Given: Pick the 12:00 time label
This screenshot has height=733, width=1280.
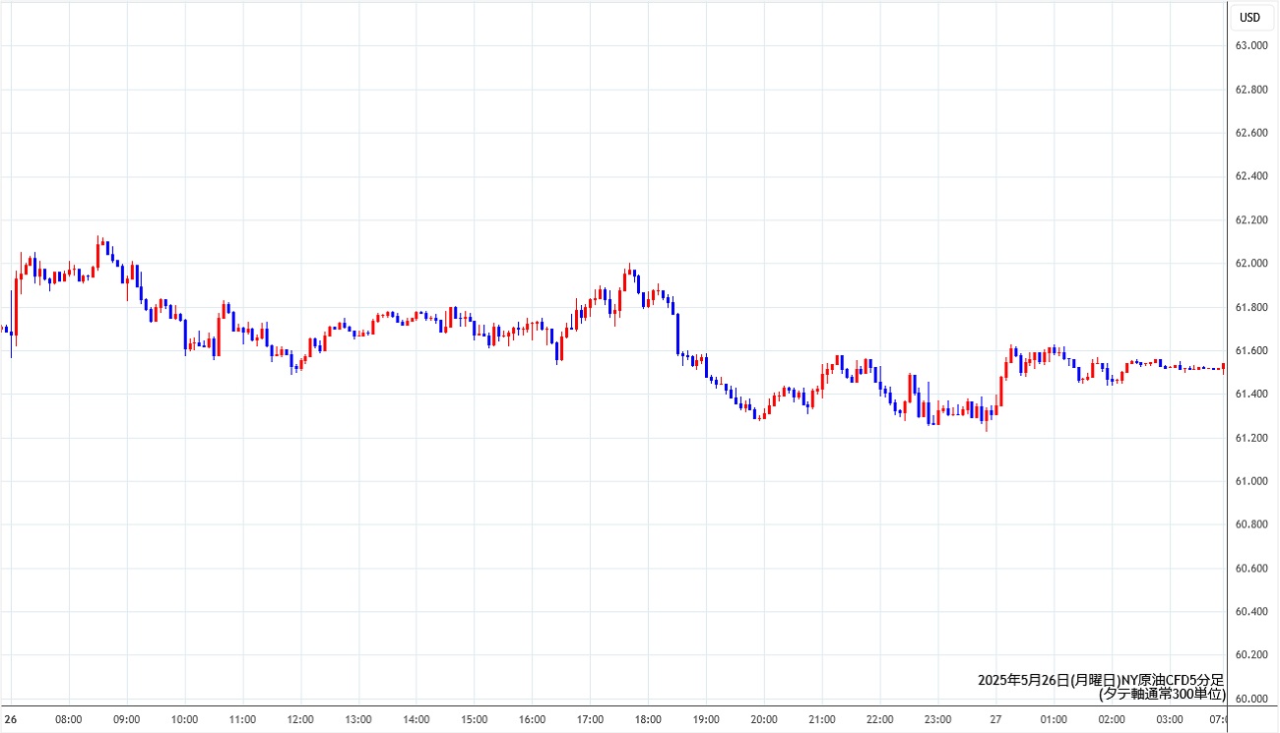Looking at the screenshot, I should 300,719.
